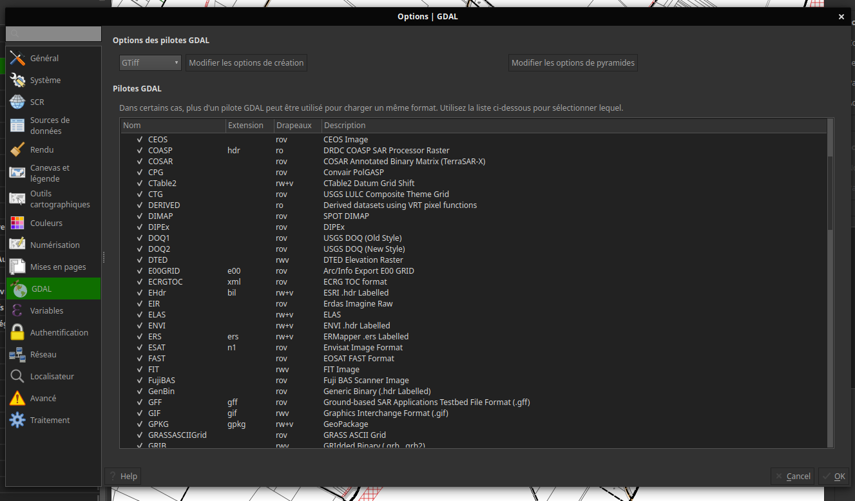Cancel the Options dialog

point(793,476)
